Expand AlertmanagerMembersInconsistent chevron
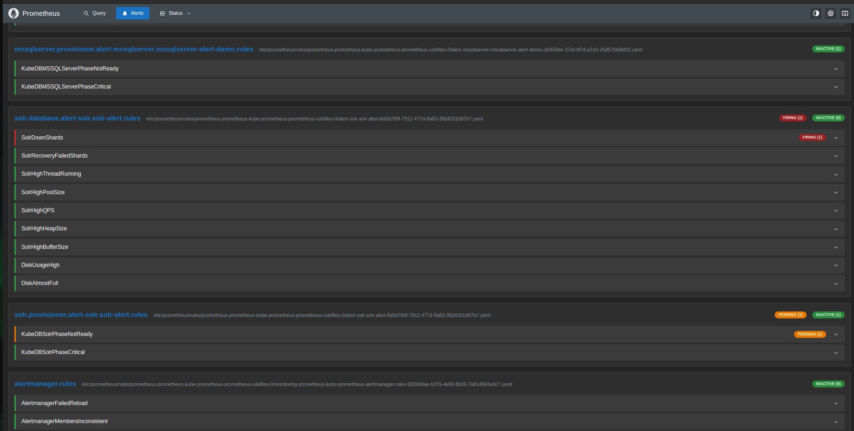The height and width of the screenshot is (431, 854). tap(836, 422)
